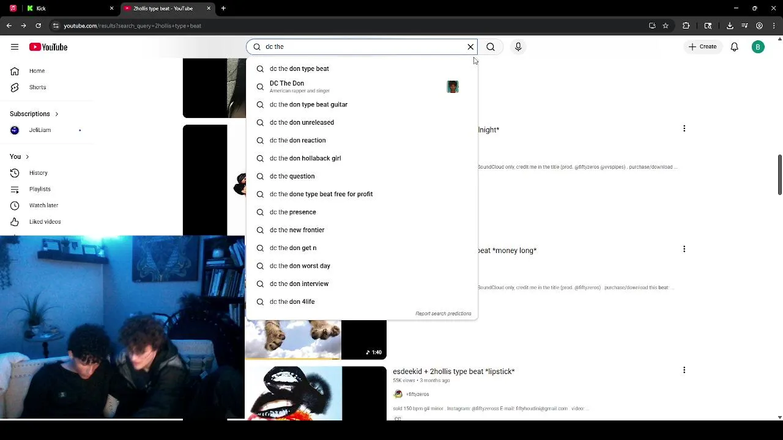Open media control icon in toolbar
This screenshot has width=783, height=440.
(x=744, y=26)
